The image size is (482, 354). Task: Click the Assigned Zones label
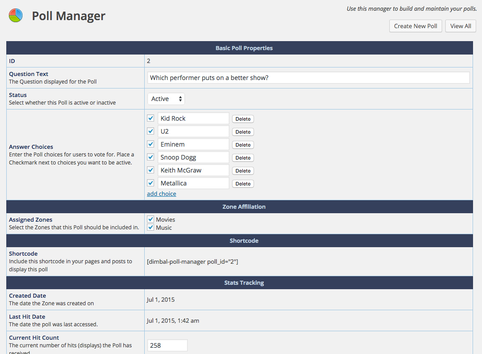[x=31, y=219]
